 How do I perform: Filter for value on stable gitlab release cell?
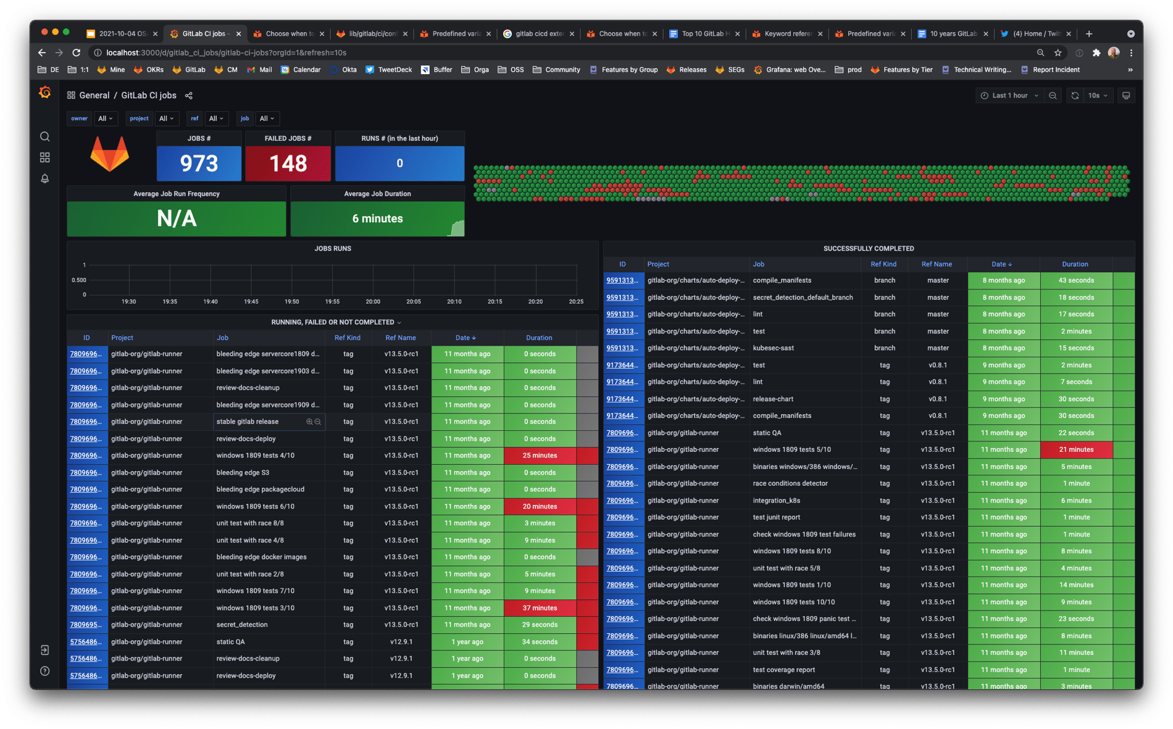(x=309, y=422)
